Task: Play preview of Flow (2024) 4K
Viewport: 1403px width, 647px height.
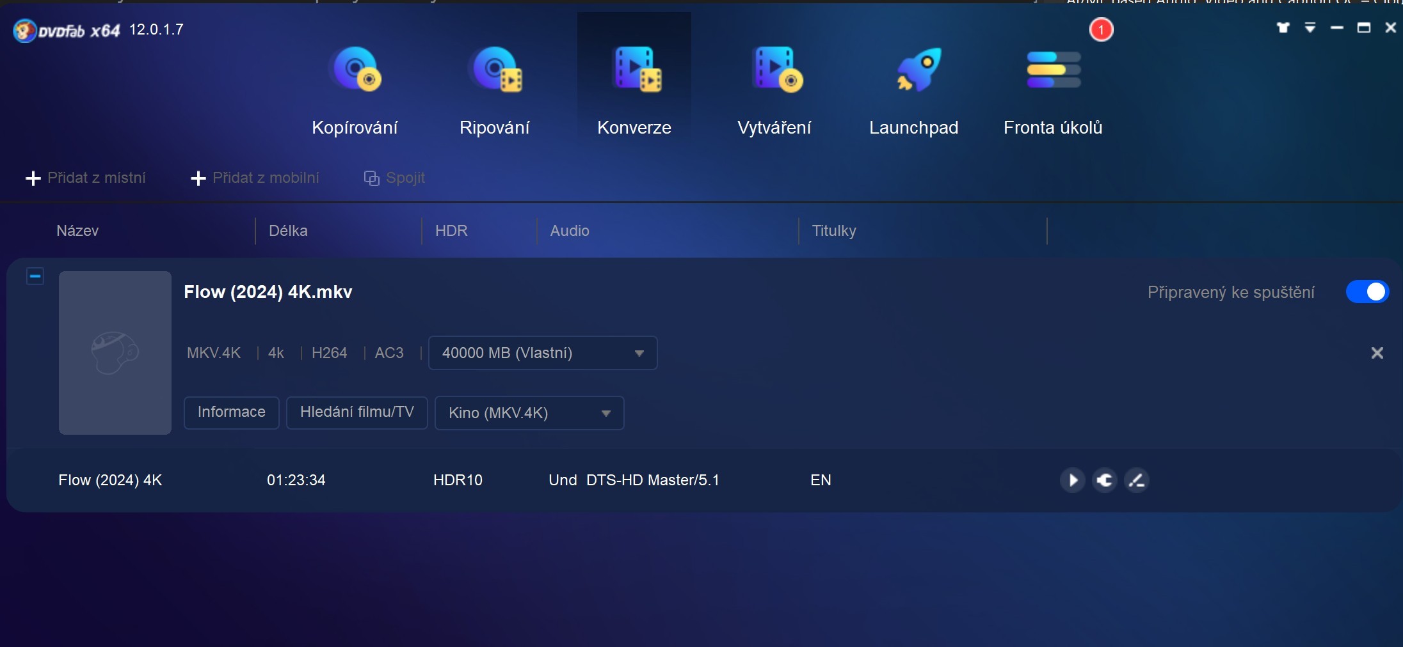Action: pyautogui.click(x=1073, y=480)
